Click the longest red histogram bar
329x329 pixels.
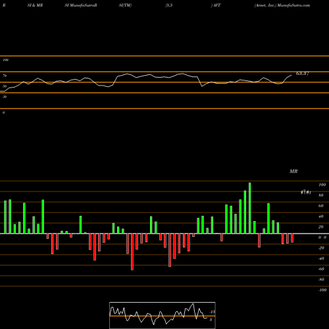click(132, 252)
